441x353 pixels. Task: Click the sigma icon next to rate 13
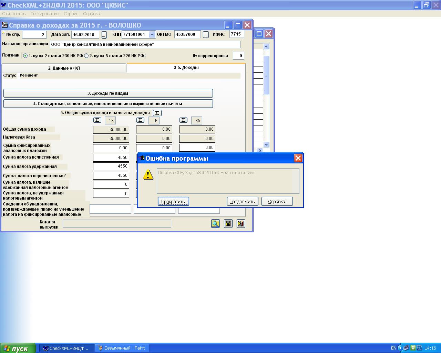tap(98, 120)
